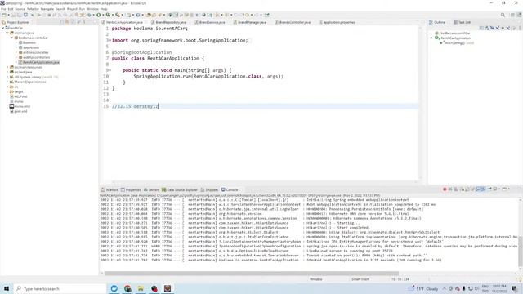
Task: Click the weather widget in the taskbar
Action: [x=423, y=288]
